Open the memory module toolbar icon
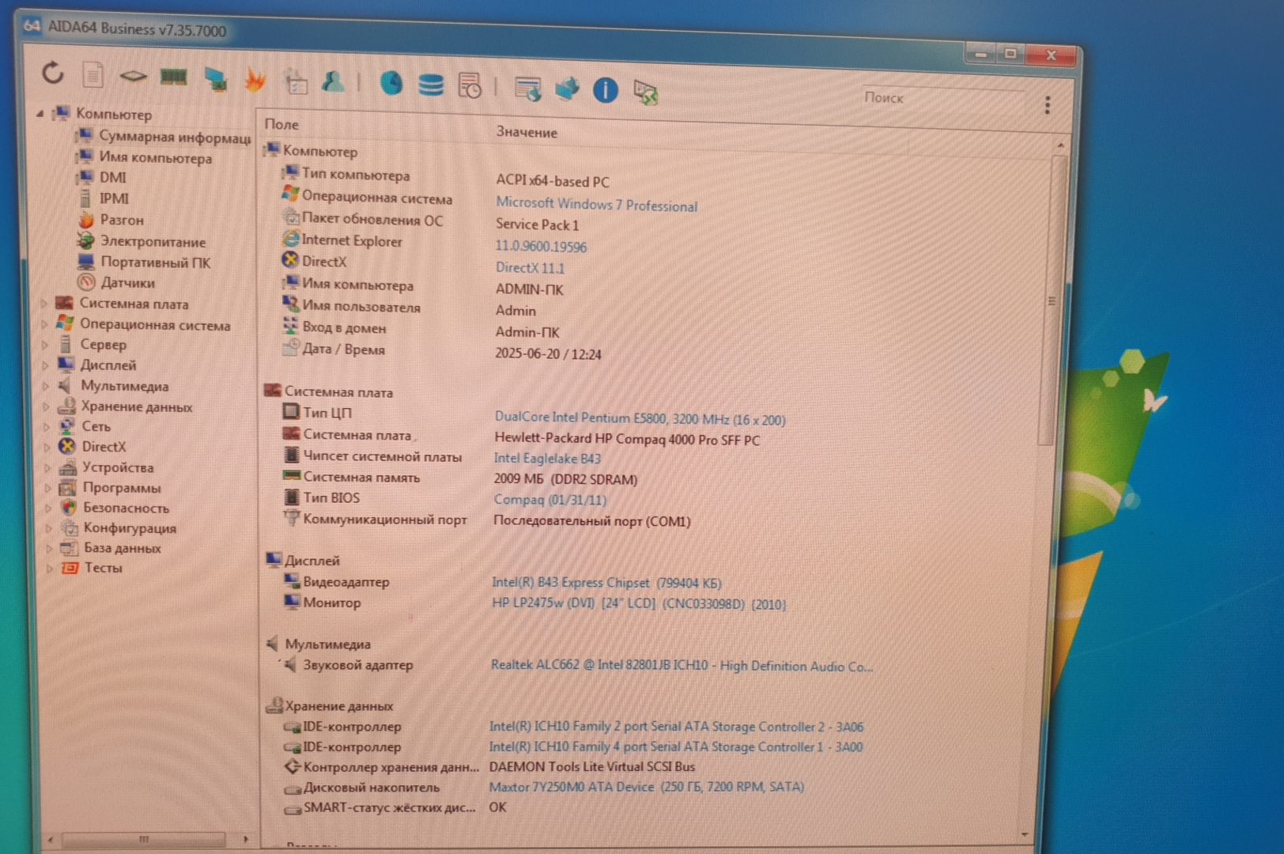The height and width of the screenshot is (854, 1284). tap(174, 77)
